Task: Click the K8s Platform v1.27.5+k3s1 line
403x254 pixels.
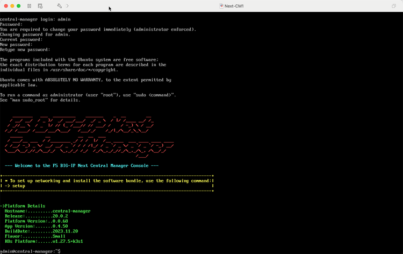Action: [x=44, y=241]
